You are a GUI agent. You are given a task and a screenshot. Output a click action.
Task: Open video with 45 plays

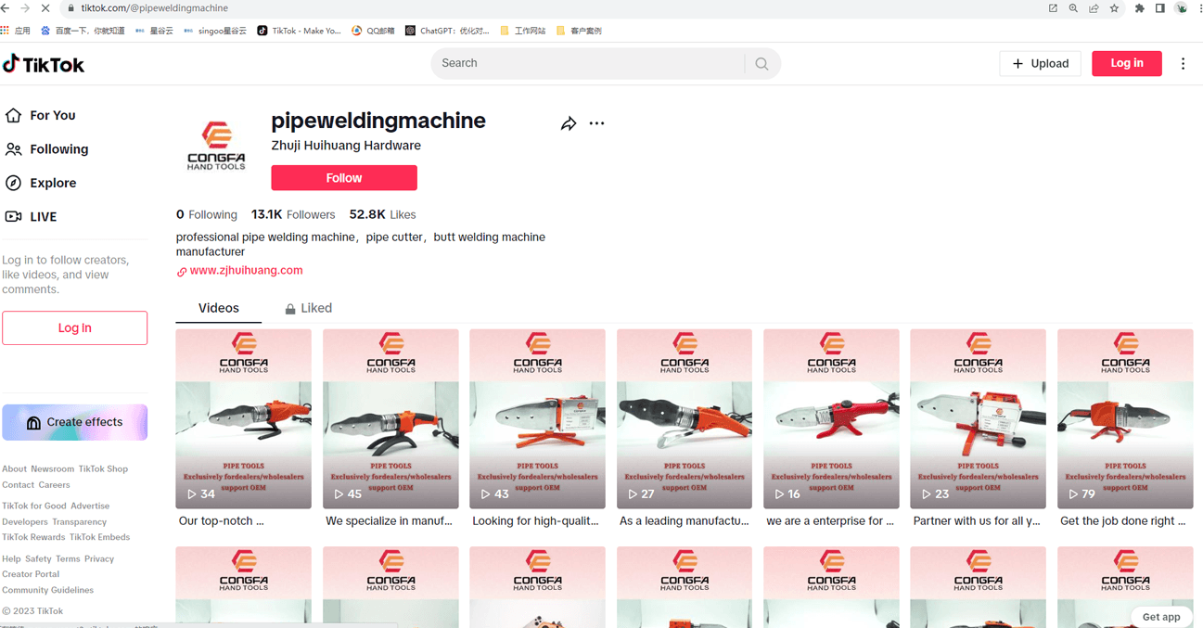click(390, 418)
